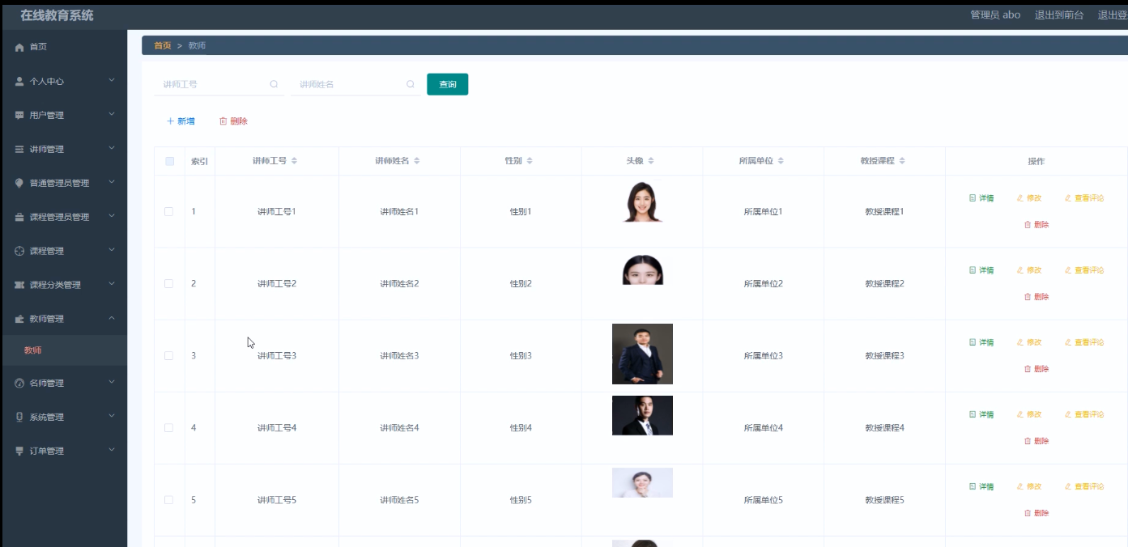The width and height of the screenshot is (1128, 547).
Task: Open the 订单管理 menu label
Action: (47, 452)
